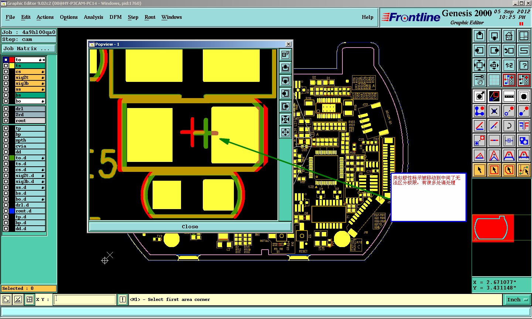
Task: Open the Windows menu
Action: [172, 17]
